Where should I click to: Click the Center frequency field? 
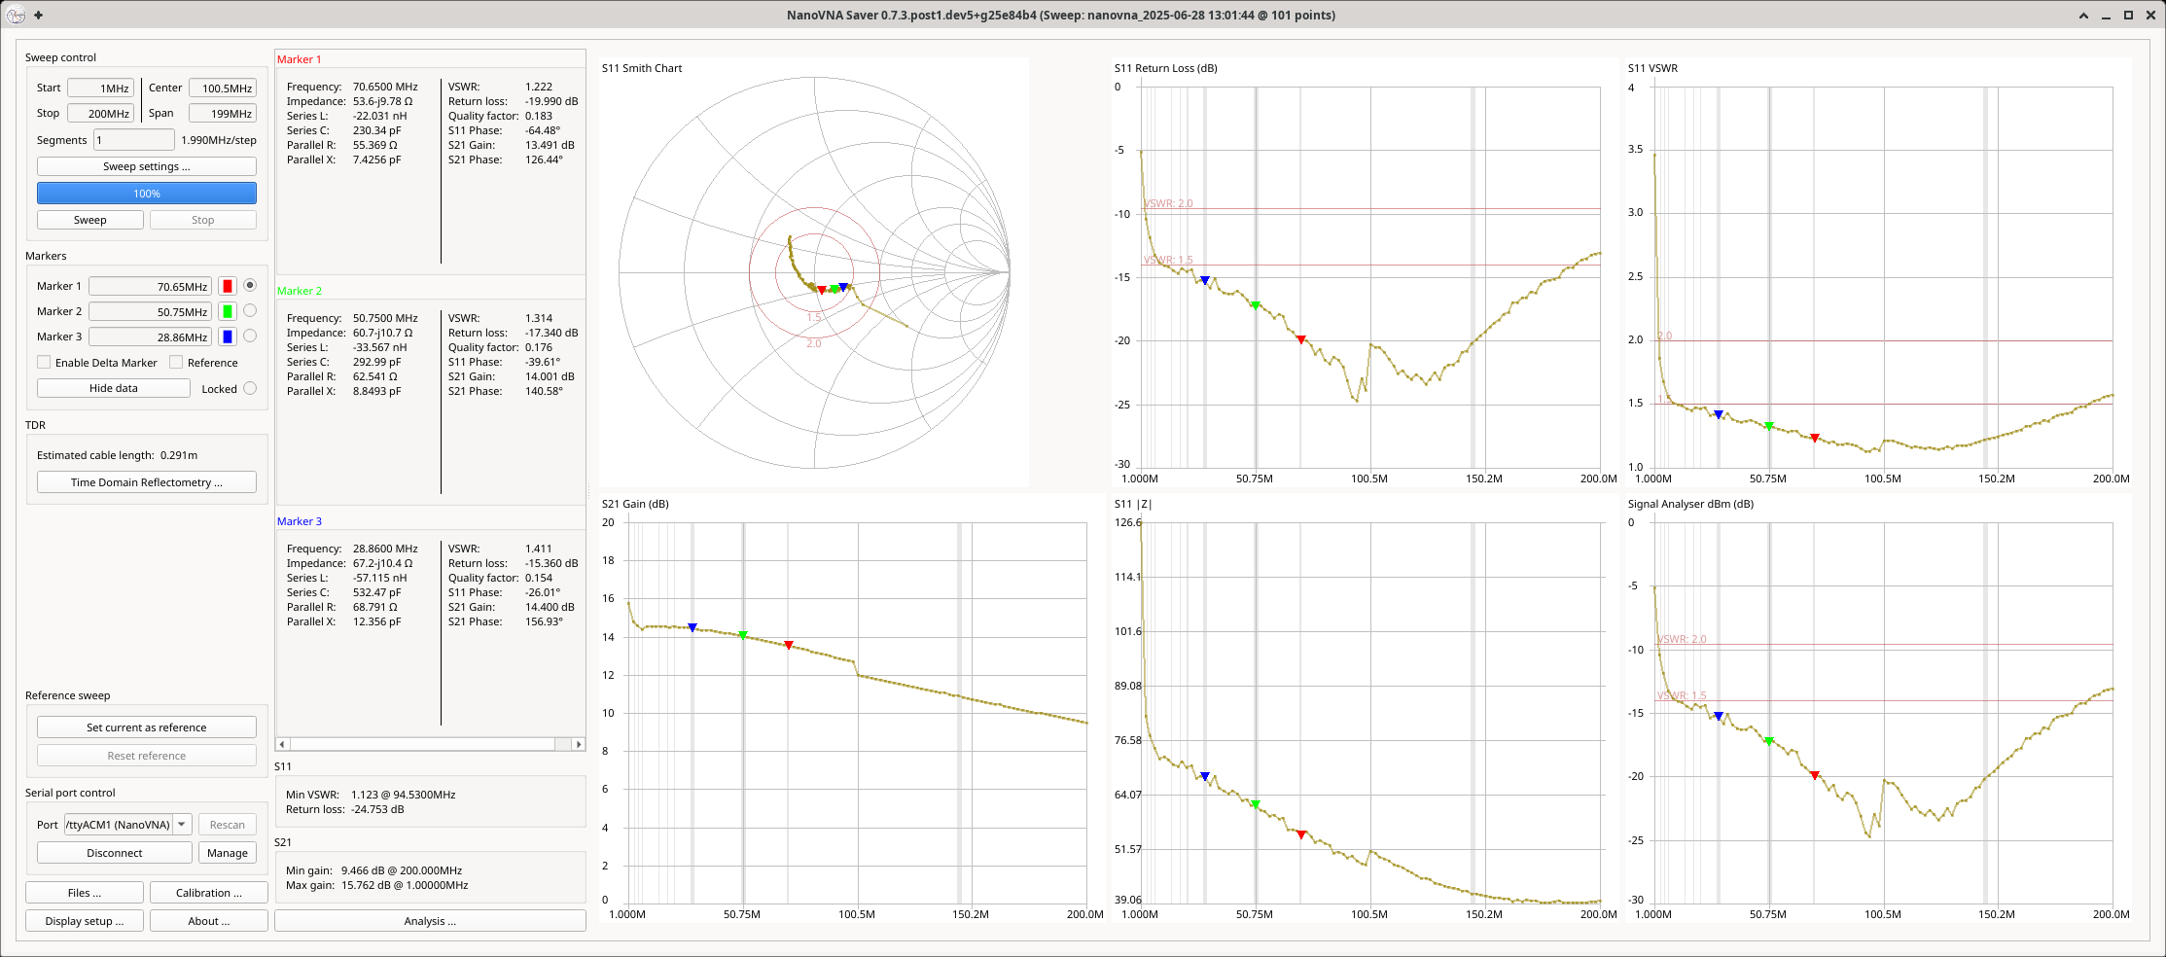[223, 88]
